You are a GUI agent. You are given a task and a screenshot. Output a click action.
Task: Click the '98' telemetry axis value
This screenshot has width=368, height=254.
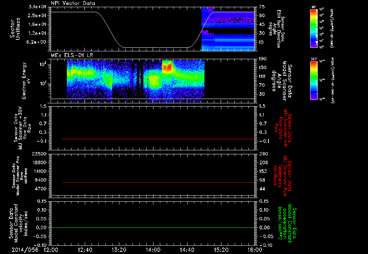click(262, 180)
